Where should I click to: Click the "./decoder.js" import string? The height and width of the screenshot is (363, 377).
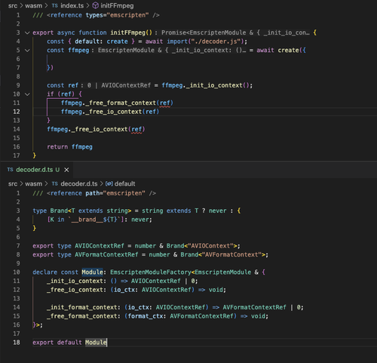216,42
